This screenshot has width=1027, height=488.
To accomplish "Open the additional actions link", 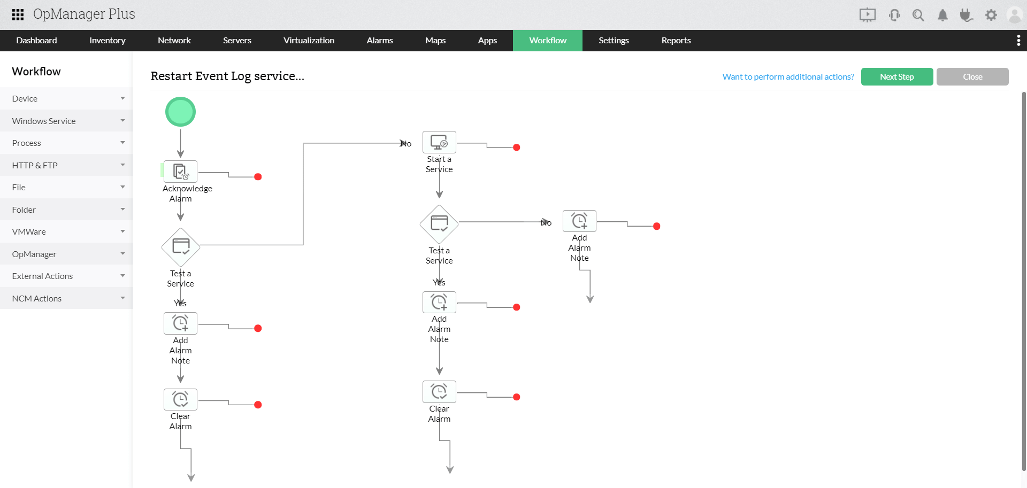I will click(x=788, y=76).
